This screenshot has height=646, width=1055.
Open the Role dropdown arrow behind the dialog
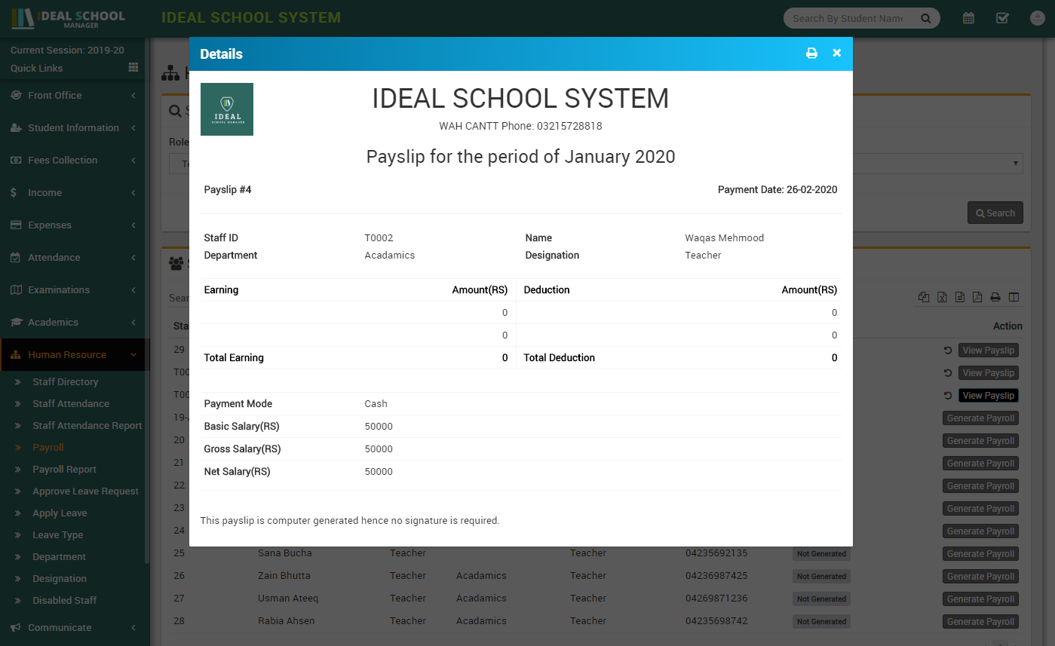point(1016,164)
